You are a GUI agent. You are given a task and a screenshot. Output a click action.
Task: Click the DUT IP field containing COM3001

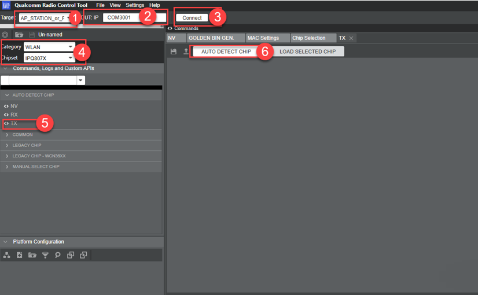click(x=134, y=18)
